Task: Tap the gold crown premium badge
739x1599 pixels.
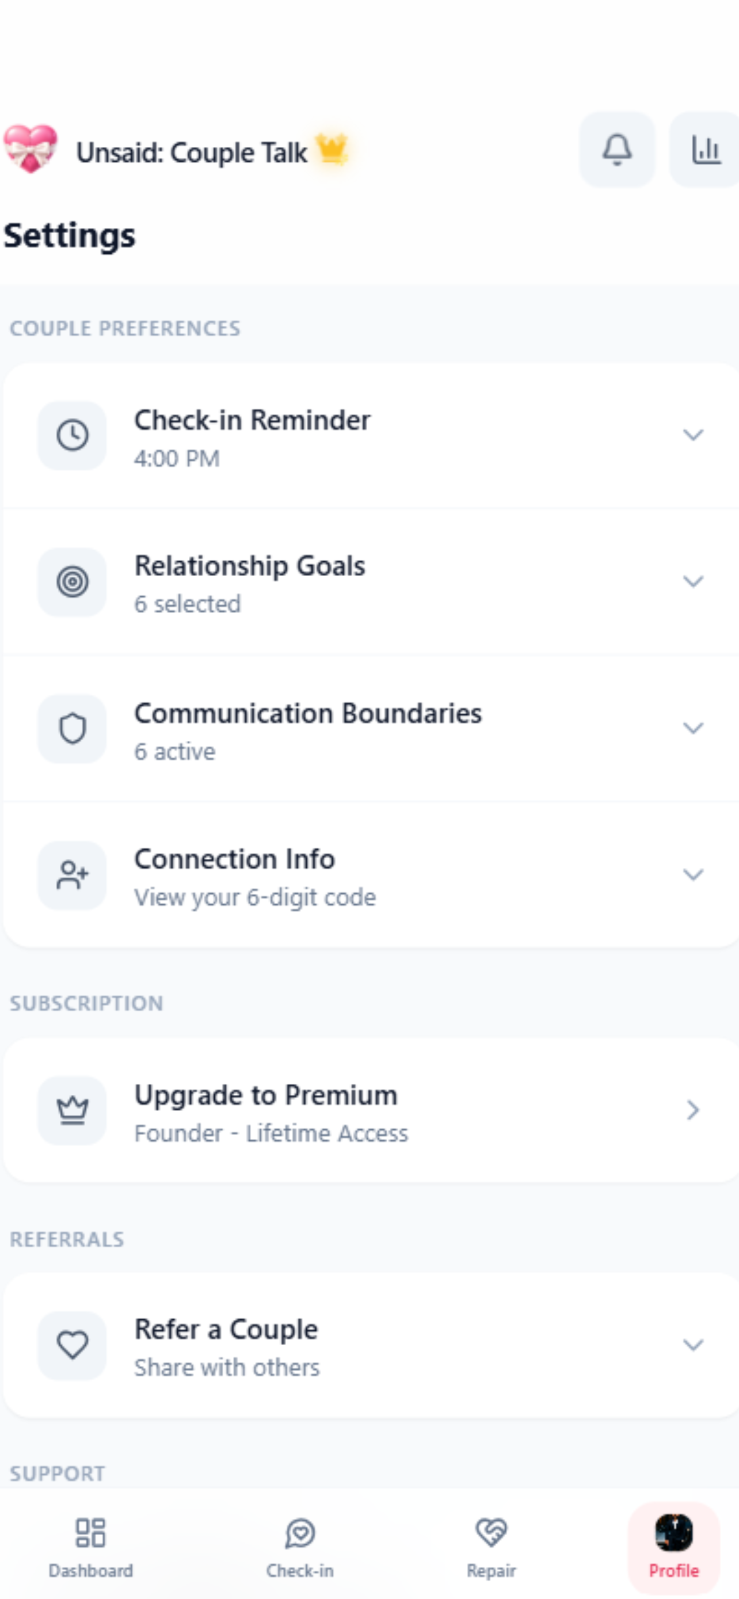Action: coord(333,150)
